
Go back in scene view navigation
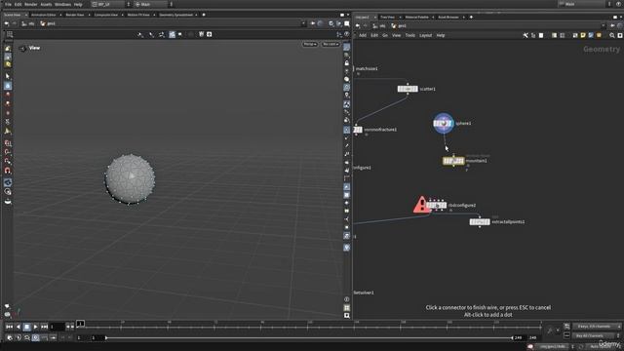coord(7,23)
